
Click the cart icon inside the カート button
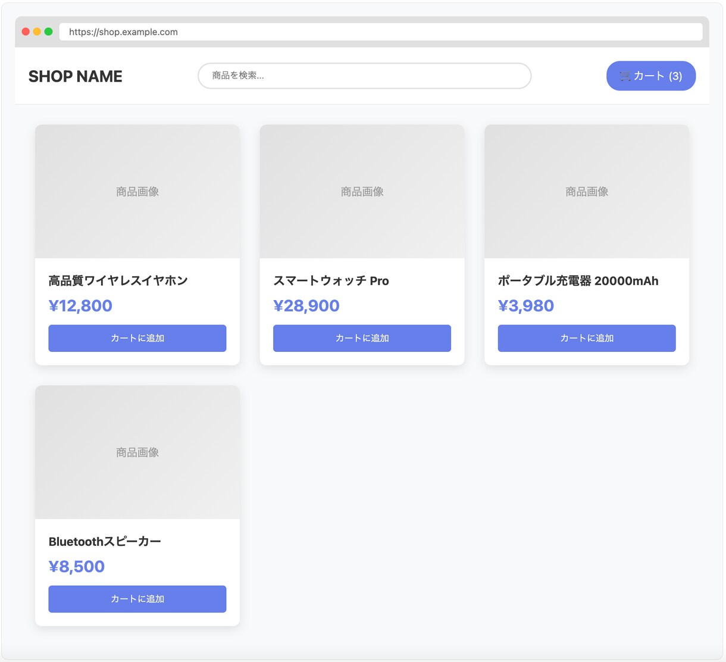(x=625, y=76)
